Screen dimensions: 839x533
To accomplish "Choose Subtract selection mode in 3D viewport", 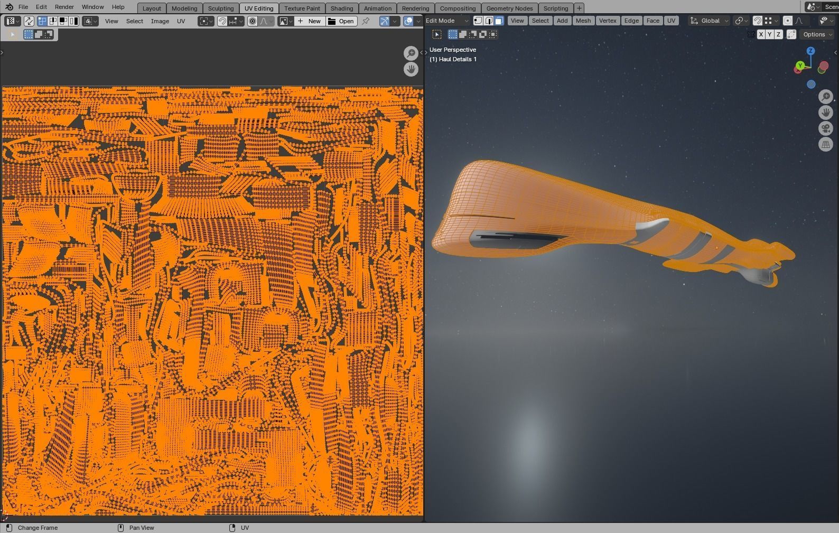I will pyautogui.click(x=473, y=34).
